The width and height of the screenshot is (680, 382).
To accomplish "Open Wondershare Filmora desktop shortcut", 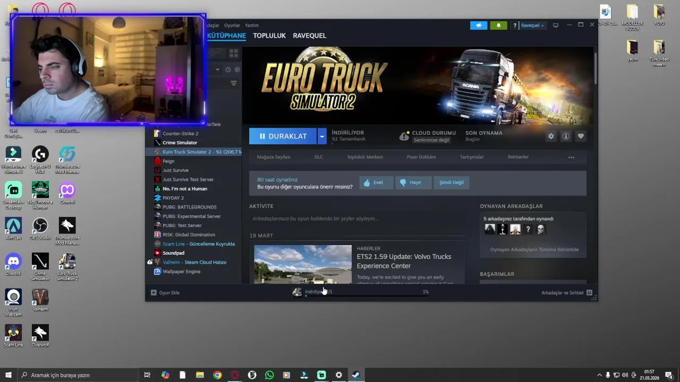I will click(13, 160).
